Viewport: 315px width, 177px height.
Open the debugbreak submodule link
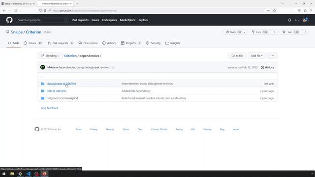[62, 84]
